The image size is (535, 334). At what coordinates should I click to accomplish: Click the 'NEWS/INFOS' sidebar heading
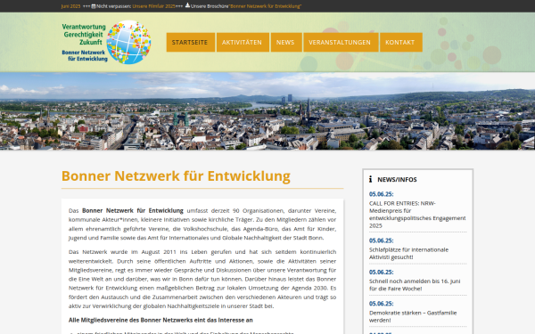[397, 180]
